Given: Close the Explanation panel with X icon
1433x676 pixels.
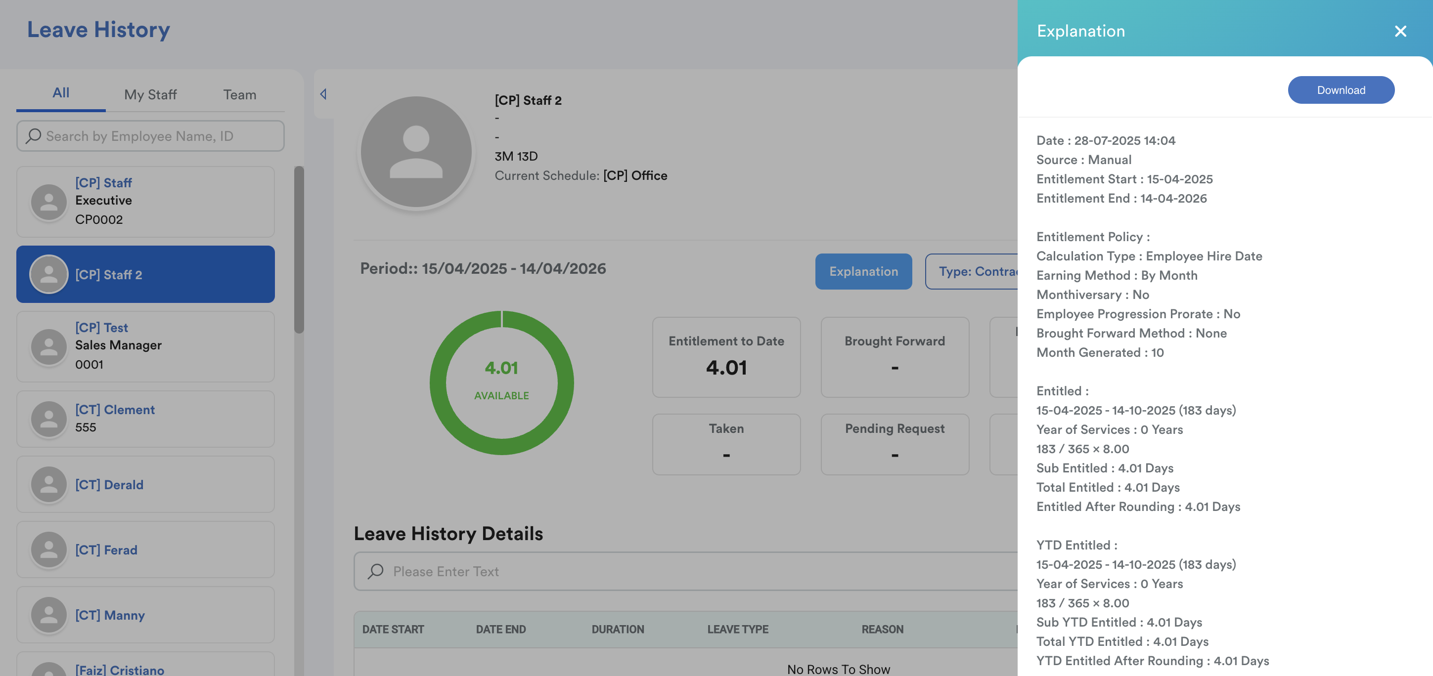Looking at the screenshot, I should [1400, 31].
